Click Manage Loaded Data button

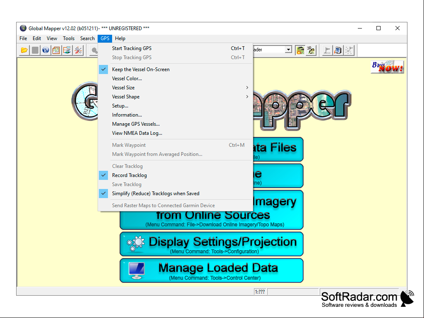click(211, 271)
